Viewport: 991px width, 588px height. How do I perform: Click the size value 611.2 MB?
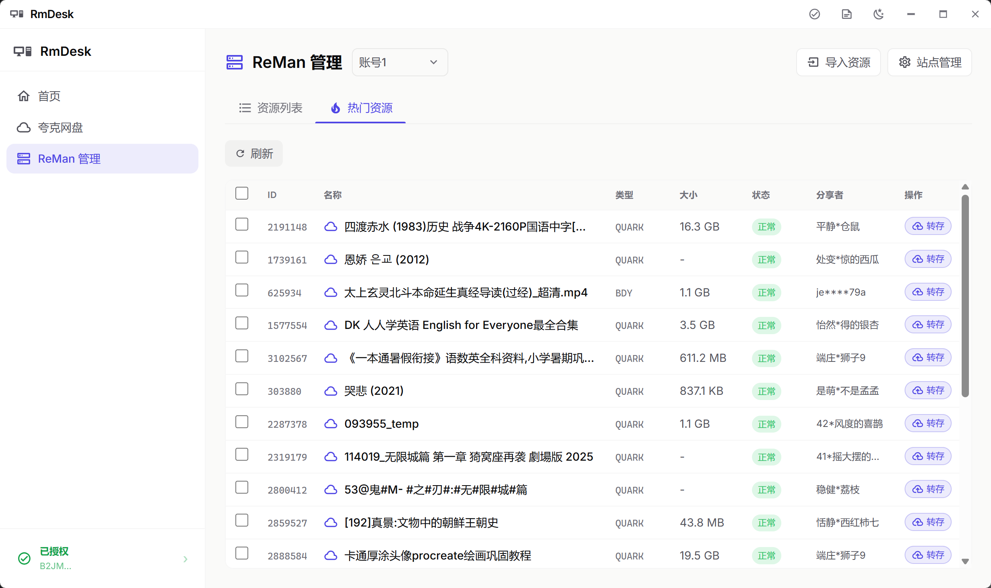pyautogui.click(x=703, y=358)
